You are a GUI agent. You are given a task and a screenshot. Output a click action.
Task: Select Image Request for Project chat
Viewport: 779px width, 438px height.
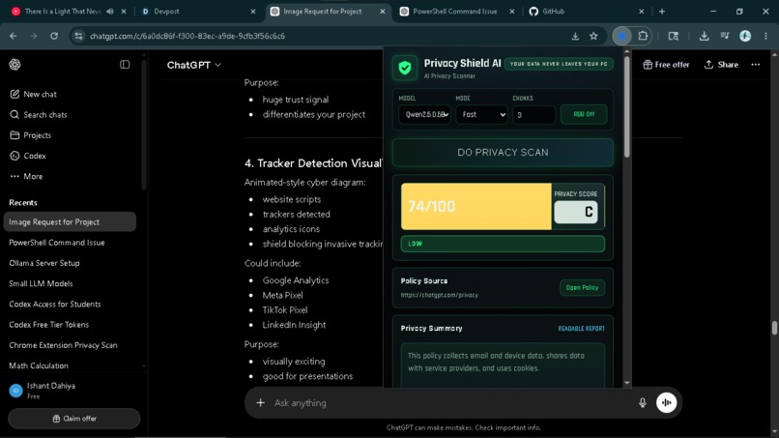tap(70, 221)
